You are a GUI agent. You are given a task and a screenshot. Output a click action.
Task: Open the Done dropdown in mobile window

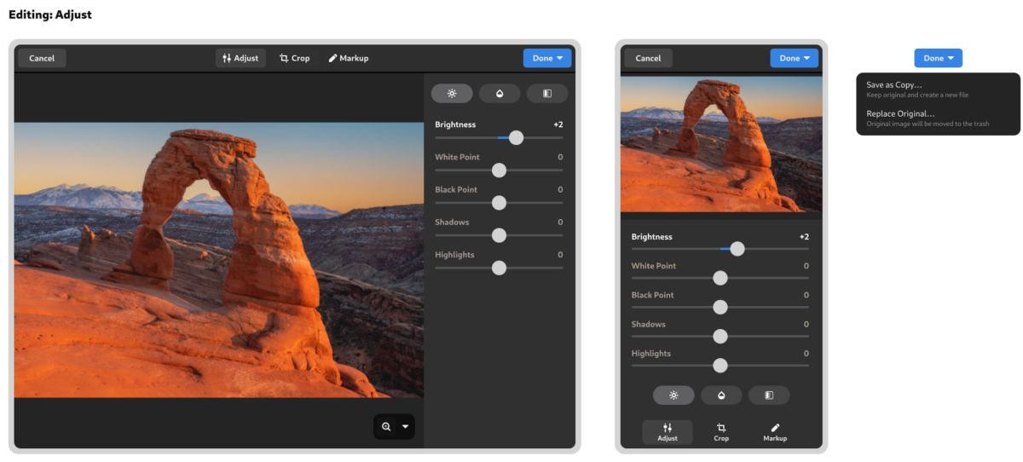(794, 58)
